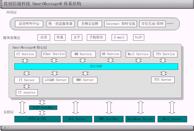Click the MM Service box
Screen dimensions: 194x131
[x=82, y=54]
